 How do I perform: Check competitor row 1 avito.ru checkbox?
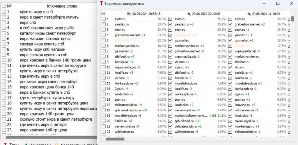(x=104, y=19)
